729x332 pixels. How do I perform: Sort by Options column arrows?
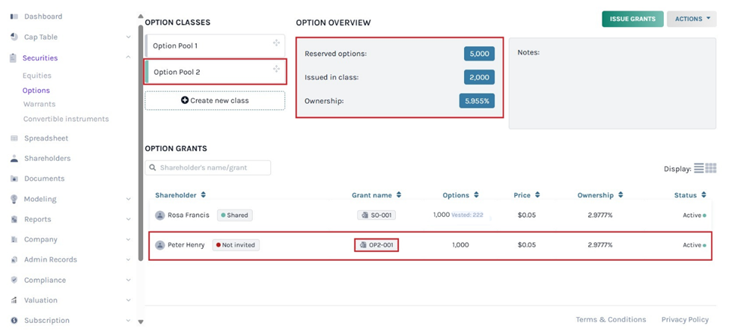(476, 195)
